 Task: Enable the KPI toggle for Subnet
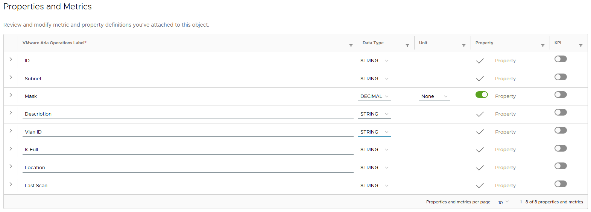pos(560,77)
